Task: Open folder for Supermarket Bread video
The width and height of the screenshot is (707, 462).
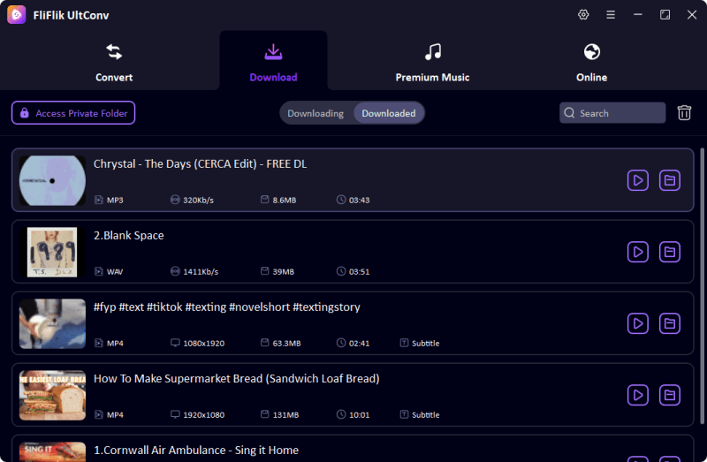Action: (670, 395)
